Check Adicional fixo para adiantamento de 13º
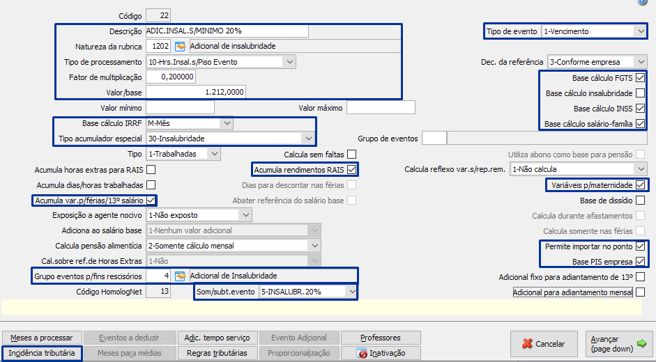The image size is (656, 362). point(640,277)
